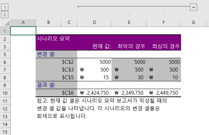Click the '$C$5' label cell
The height and width of the screenshot is (135, 209).
(x=68, y=77)
